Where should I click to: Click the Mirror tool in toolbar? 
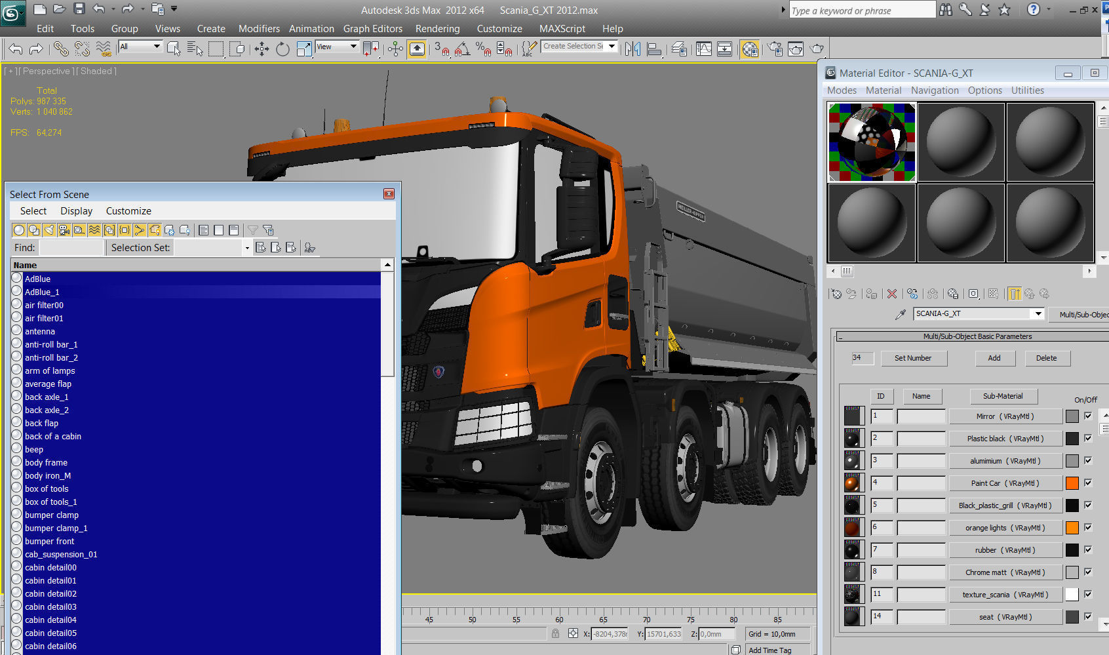pos(632,49)
